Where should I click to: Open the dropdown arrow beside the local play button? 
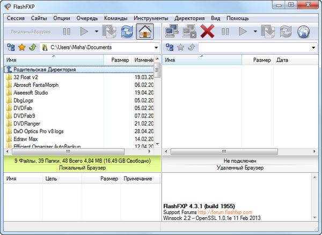pos(96,32)
